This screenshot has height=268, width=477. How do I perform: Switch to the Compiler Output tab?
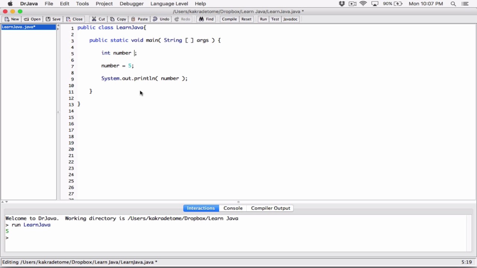tap(271, 208)
